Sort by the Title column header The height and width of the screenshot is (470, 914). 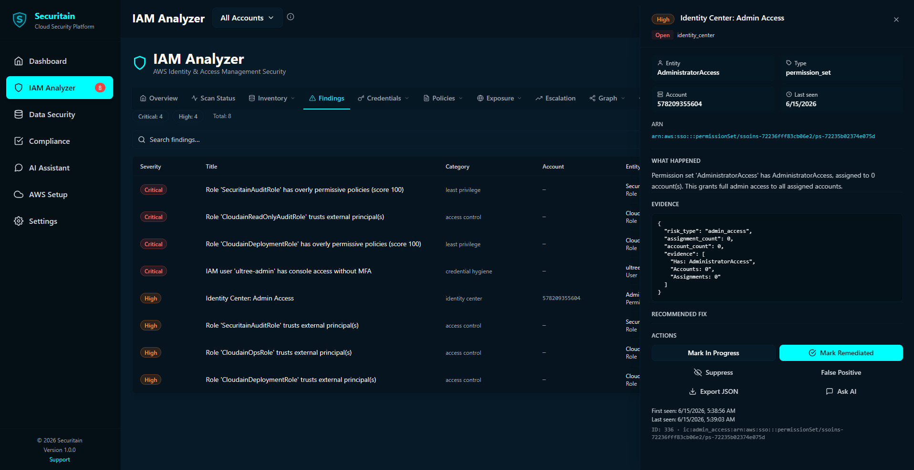click(x=211, y=167)
